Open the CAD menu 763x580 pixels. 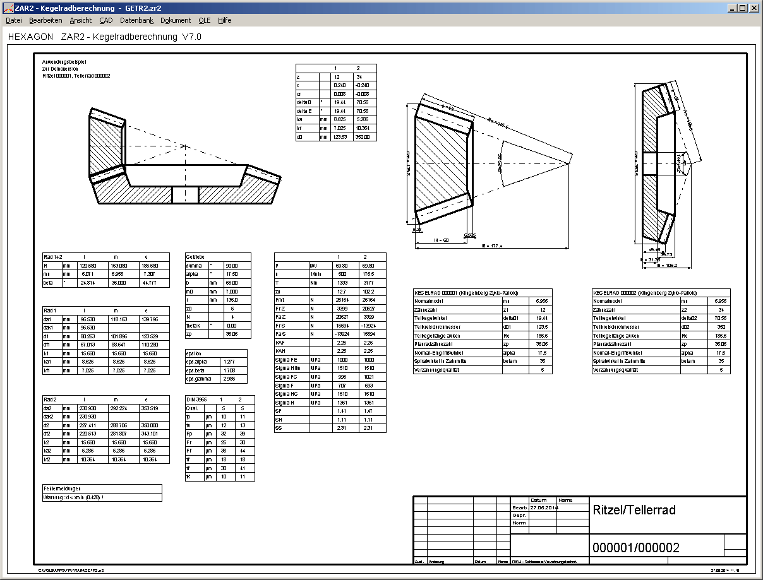[x=105, y=20]
